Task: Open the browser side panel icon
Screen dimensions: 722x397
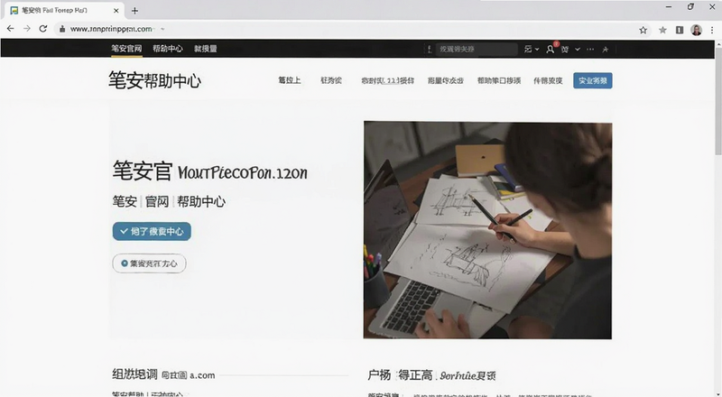Action: pos(680,30)
